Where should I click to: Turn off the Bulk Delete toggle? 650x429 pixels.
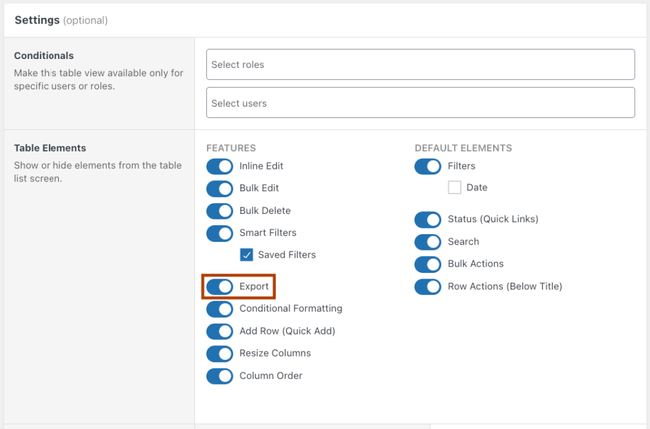tap(220, 211)
